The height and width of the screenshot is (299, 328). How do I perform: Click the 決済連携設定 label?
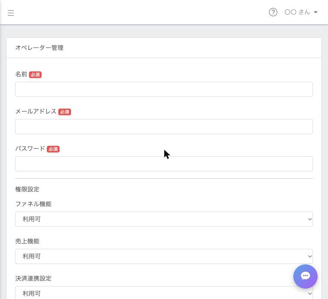pyautogui.click(x=33, y=278)
